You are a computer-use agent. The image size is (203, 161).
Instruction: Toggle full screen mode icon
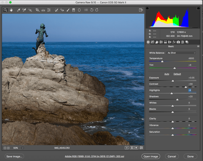141,10
